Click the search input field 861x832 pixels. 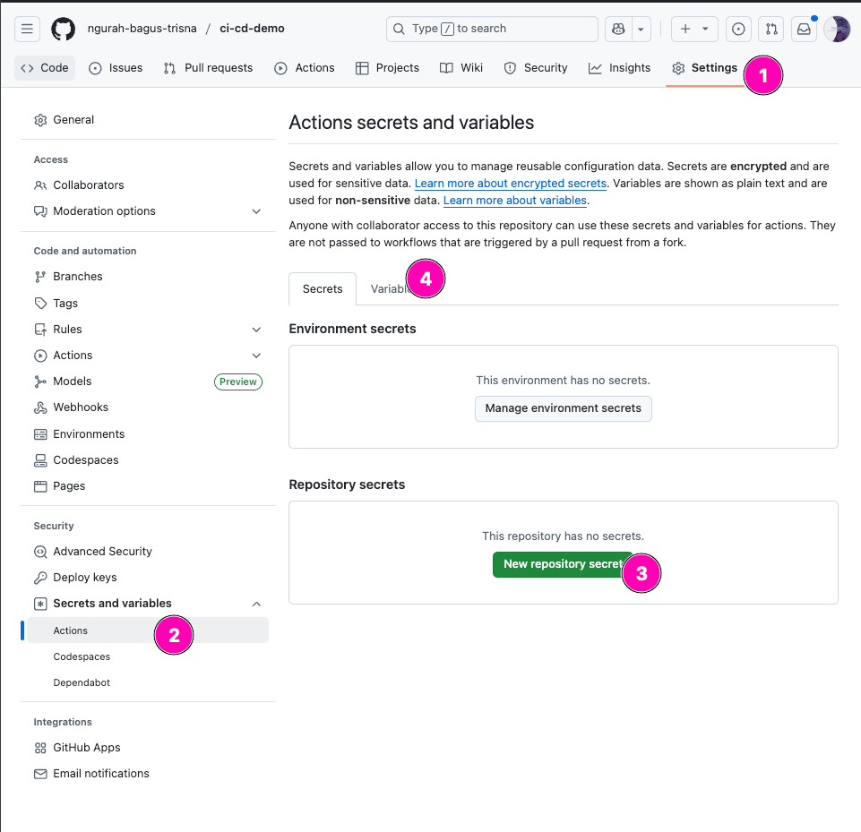click(x=493, y=29)
